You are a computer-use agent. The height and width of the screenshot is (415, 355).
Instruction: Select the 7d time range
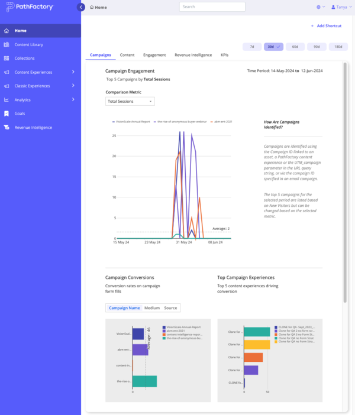[252, 47]
